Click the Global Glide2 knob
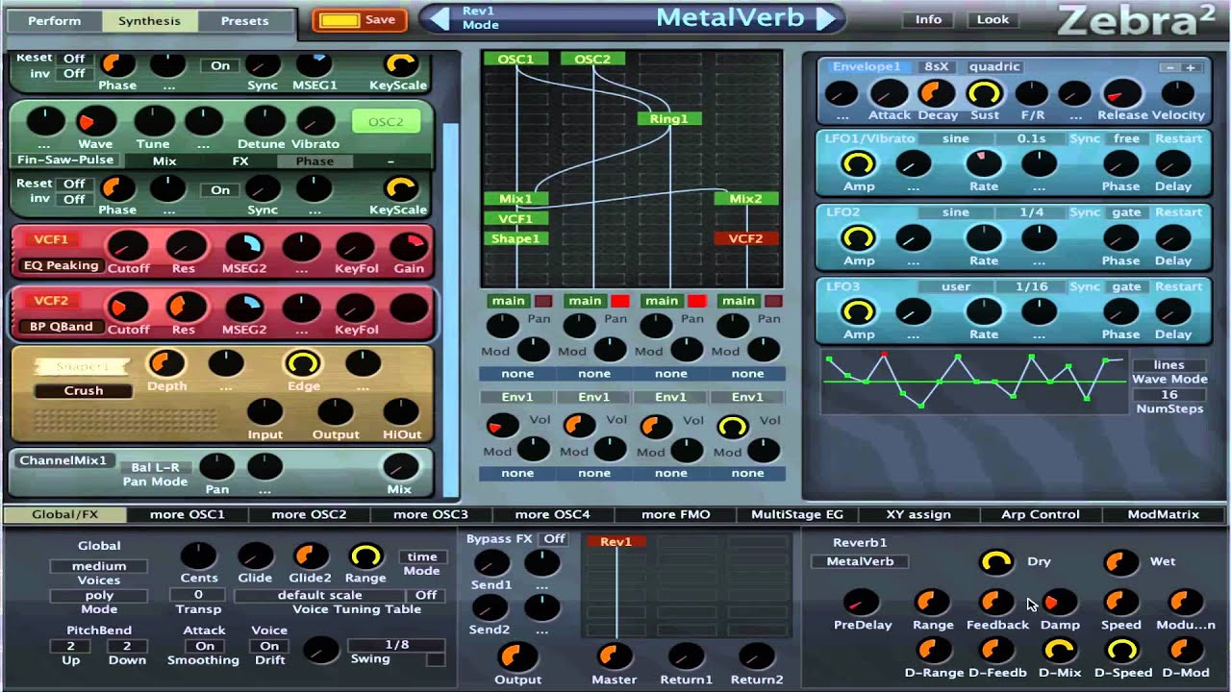 (x=310, y=556)
